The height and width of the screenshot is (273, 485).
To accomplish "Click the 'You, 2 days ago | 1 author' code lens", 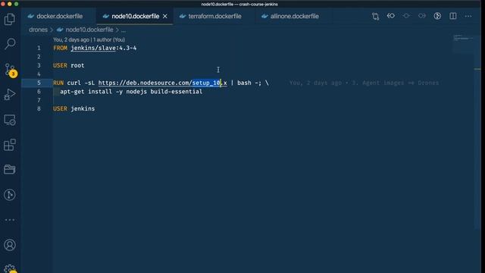I will [x=89, y=39].
